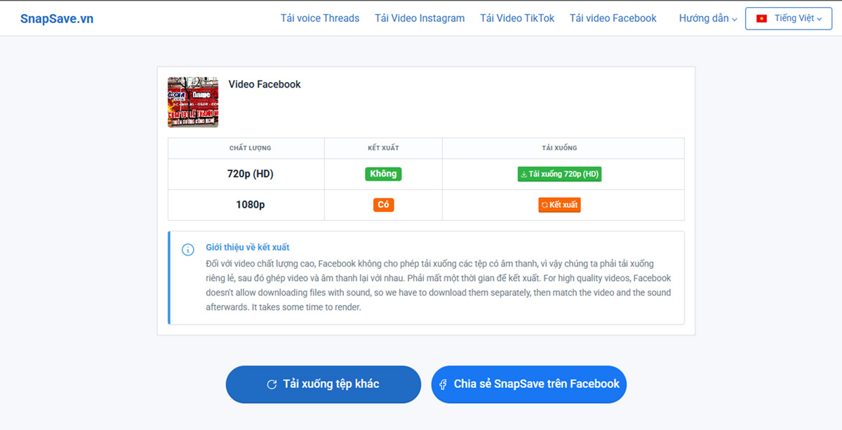This screenshot has width=842, height=430.
Task: Click the SnapSave.vn logo
Action: click(x=57, y=18)
